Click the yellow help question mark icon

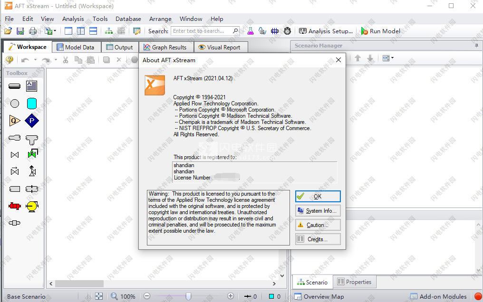click(x=10, y=60)
